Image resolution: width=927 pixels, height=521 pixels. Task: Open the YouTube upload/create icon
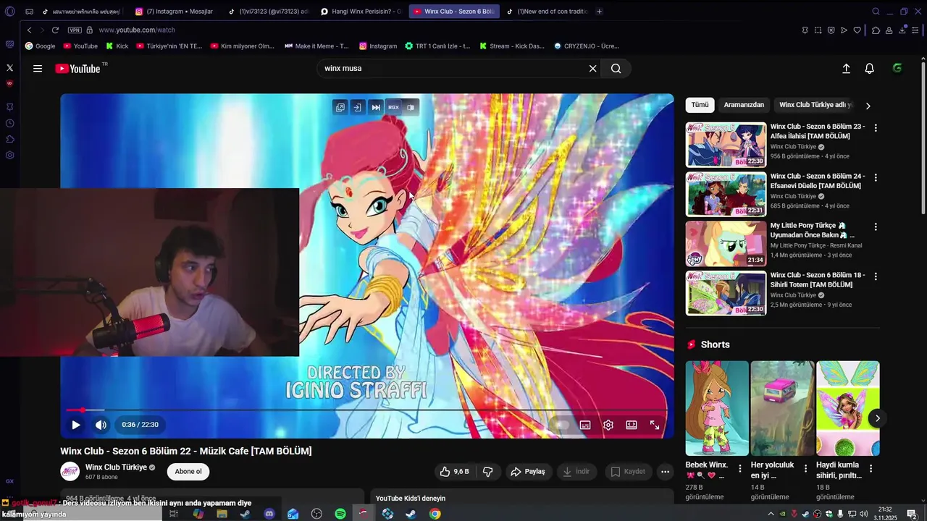846,69
